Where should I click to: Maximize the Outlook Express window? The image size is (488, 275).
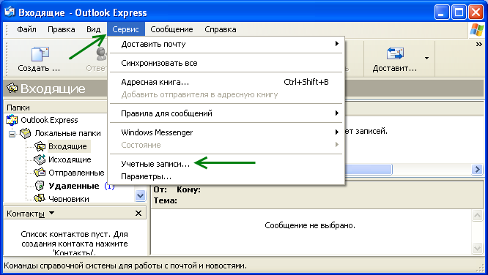459,12
